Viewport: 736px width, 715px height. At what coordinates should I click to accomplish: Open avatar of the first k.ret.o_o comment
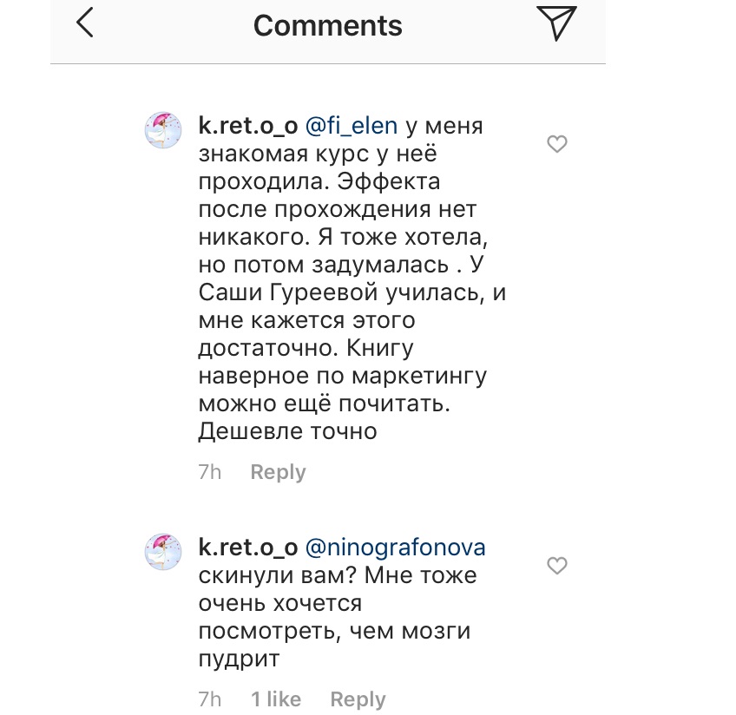click(162, 130)
